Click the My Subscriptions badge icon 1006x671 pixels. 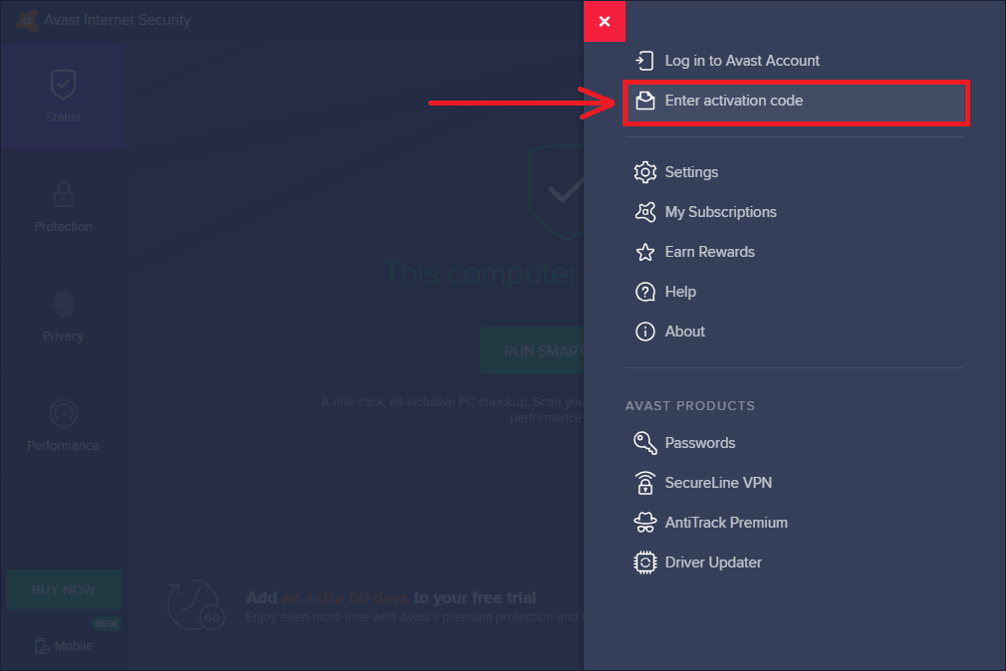click(645, 212)
